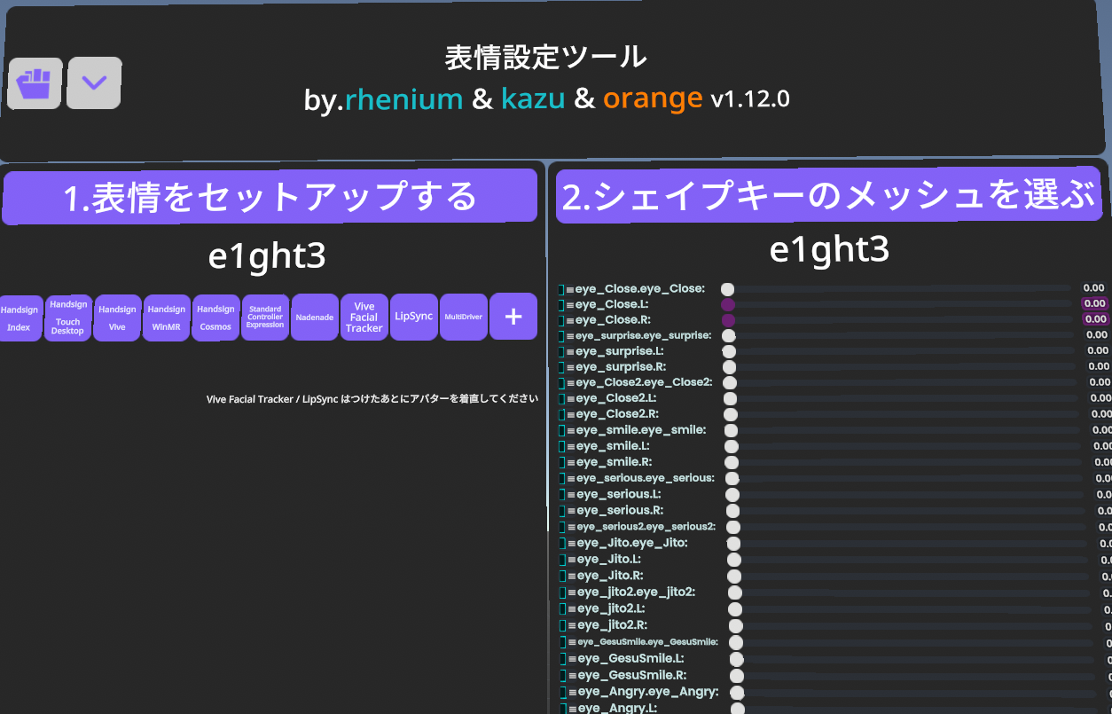Click the 0.00 value of eye_Close.eye_Close row
1112x714 pixels.
pyautogui.click(x=1093, y=288)
